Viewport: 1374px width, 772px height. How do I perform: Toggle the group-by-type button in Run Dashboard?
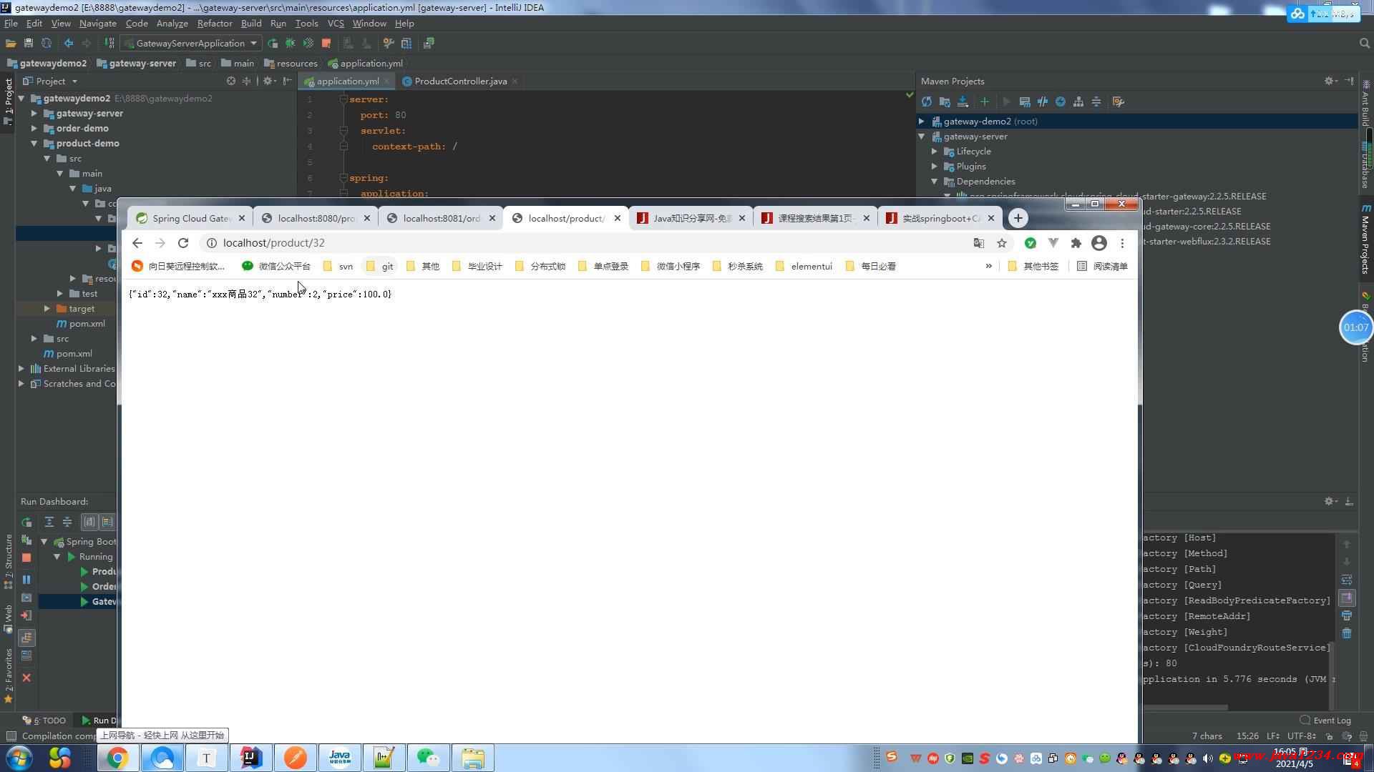pyautogui.click(x=89, y=522)
